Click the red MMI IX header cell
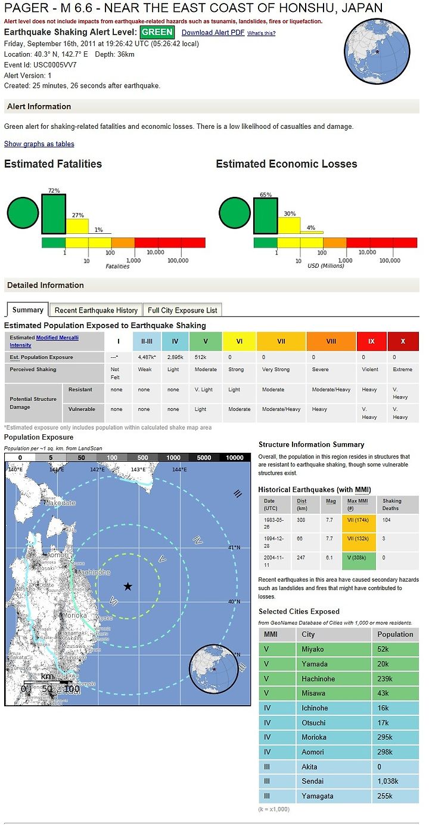 point(372,341)
